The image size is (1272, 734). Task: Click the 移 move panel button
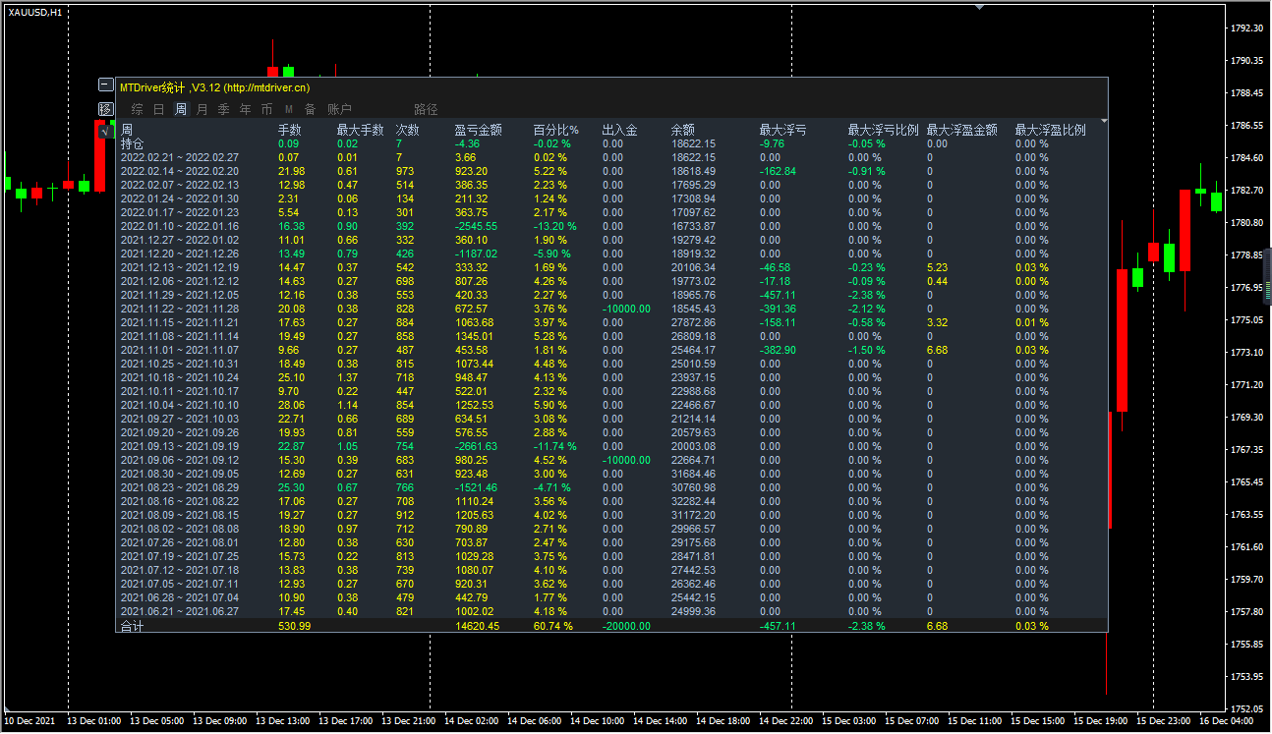pyautogui.click(x=105, y=108)
